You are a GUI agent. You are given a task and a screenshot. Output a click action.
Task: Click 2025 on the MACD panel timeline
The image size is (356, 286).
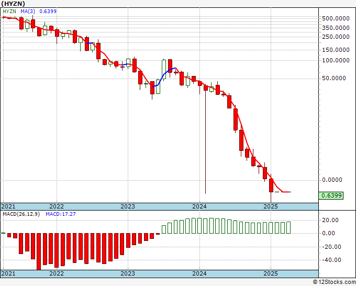[271, 273]
